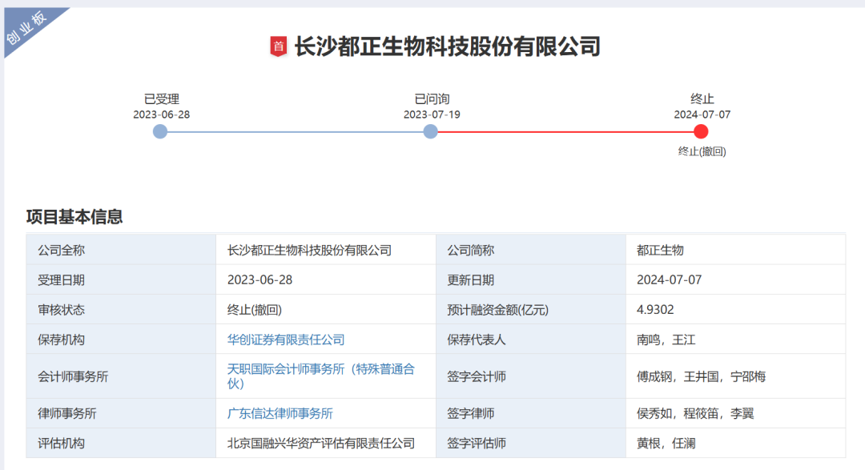Click the 审核状态 value in table
The height and width of the screenshot is (470, 865).
click(x=255, y=310)
